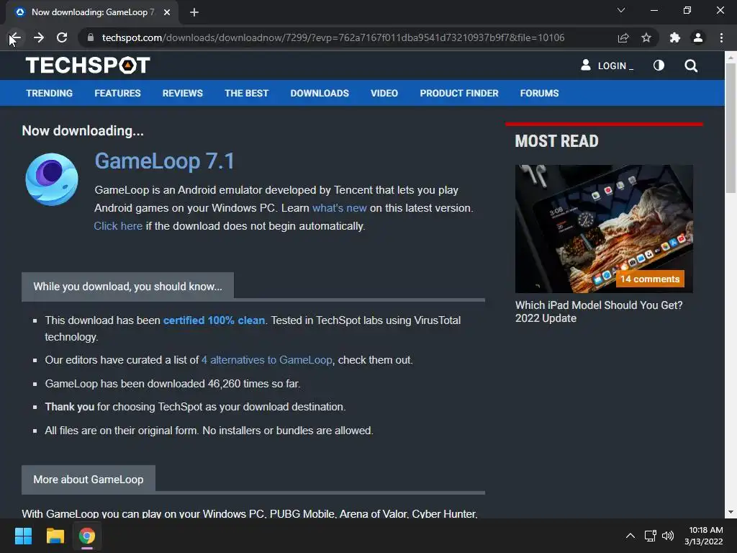The height and width of the screenshot is (553, 737).
Task: Share this page using the share icon
Action: pyautogui.click(x=623, y=37)
